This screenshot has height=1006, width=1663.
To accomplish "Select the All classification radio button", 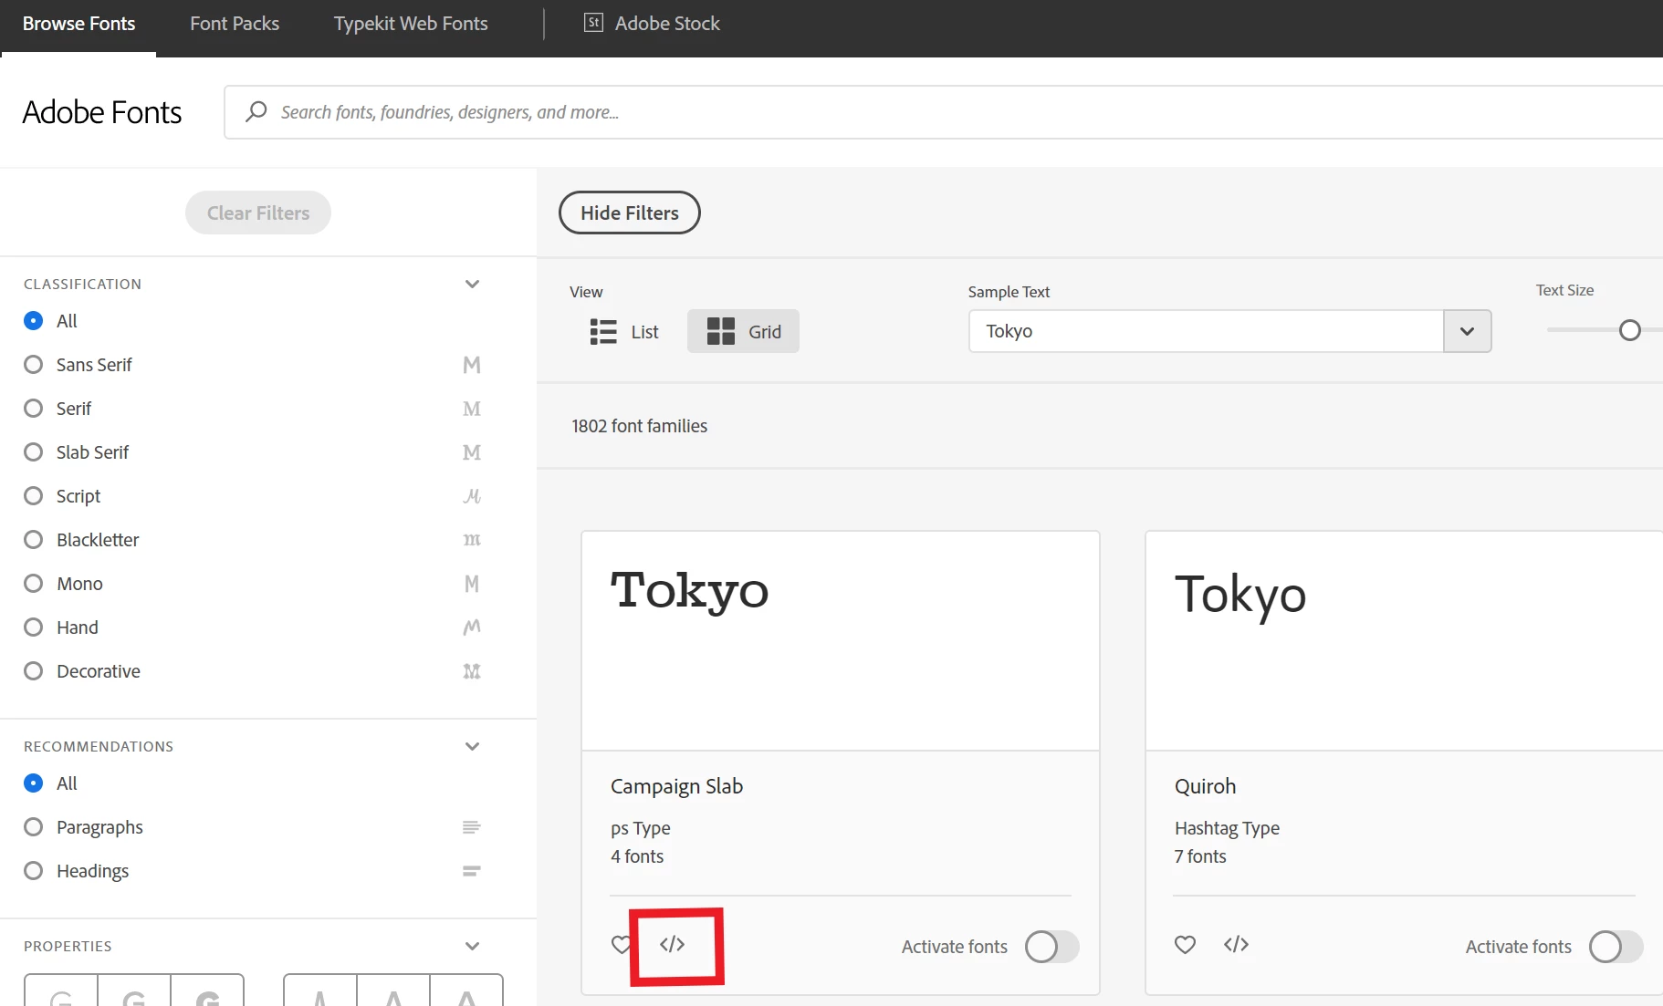I will coord(34,321).
